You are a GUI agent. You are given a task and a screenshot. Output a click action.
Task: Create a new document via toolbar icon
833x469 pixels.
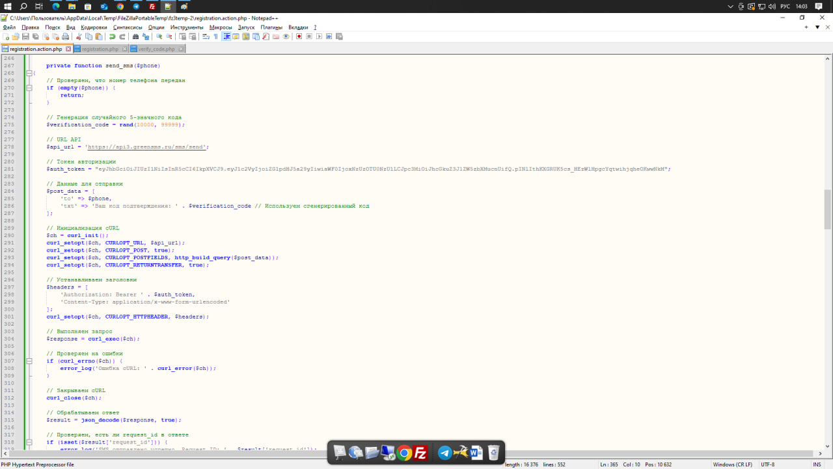click(6, 36)
